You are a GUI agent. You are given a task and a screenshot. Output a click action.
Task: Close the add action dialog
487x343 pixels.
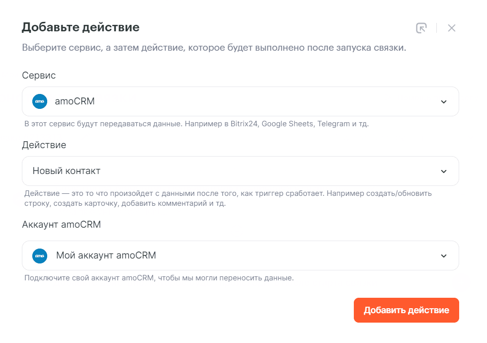pos(451,28)
